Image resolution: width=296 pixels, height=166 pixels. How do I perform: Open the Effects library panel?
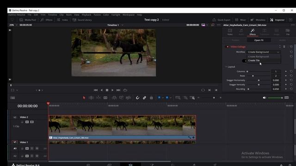pyautogui.click(x=46, y=20)
